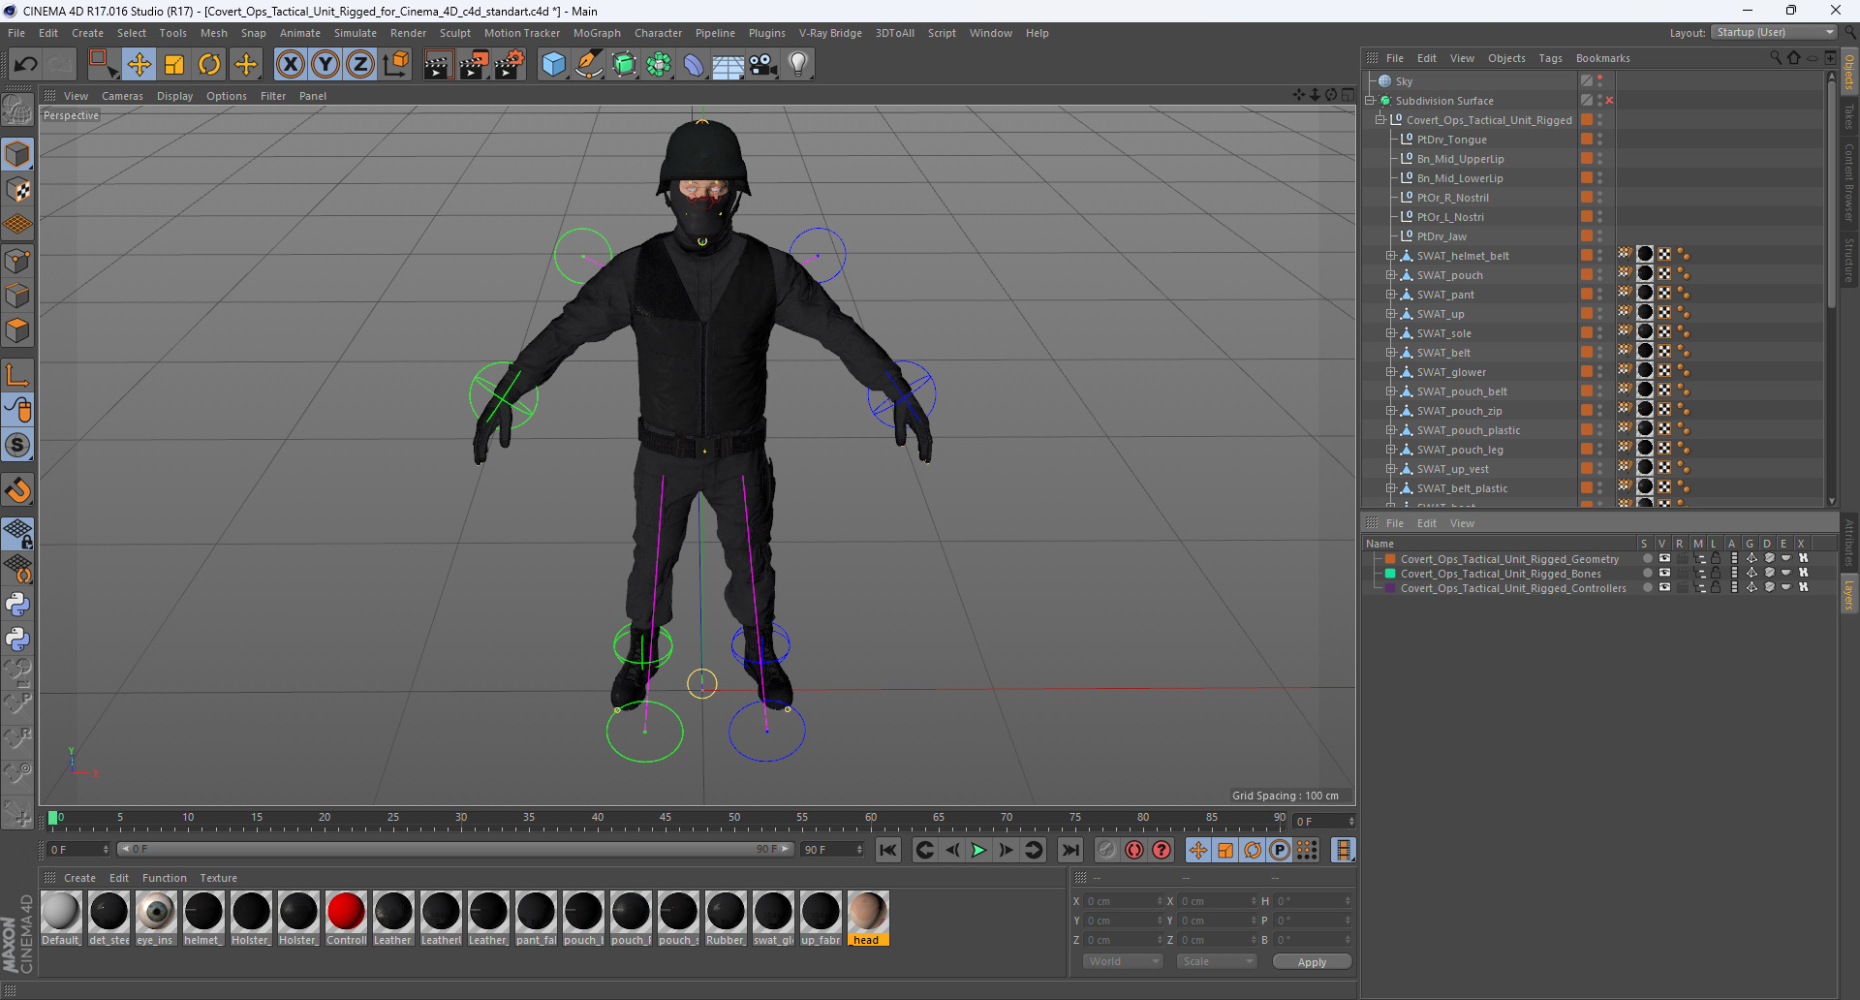Open the spline pen tool icon
The width and height of the screenshot is (1860, 1000).
click(x=589, y=65)
